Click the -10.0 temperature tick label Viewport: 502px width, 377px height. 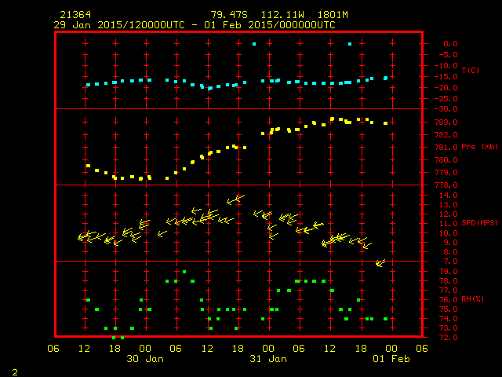pos(446,66)
